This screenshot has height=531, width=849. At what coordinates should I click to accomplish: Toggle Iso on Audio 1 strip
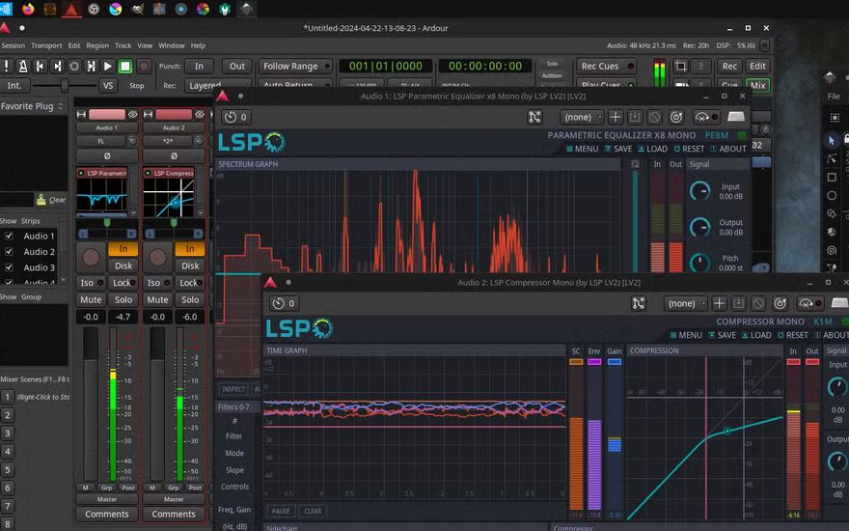[91, 283]
